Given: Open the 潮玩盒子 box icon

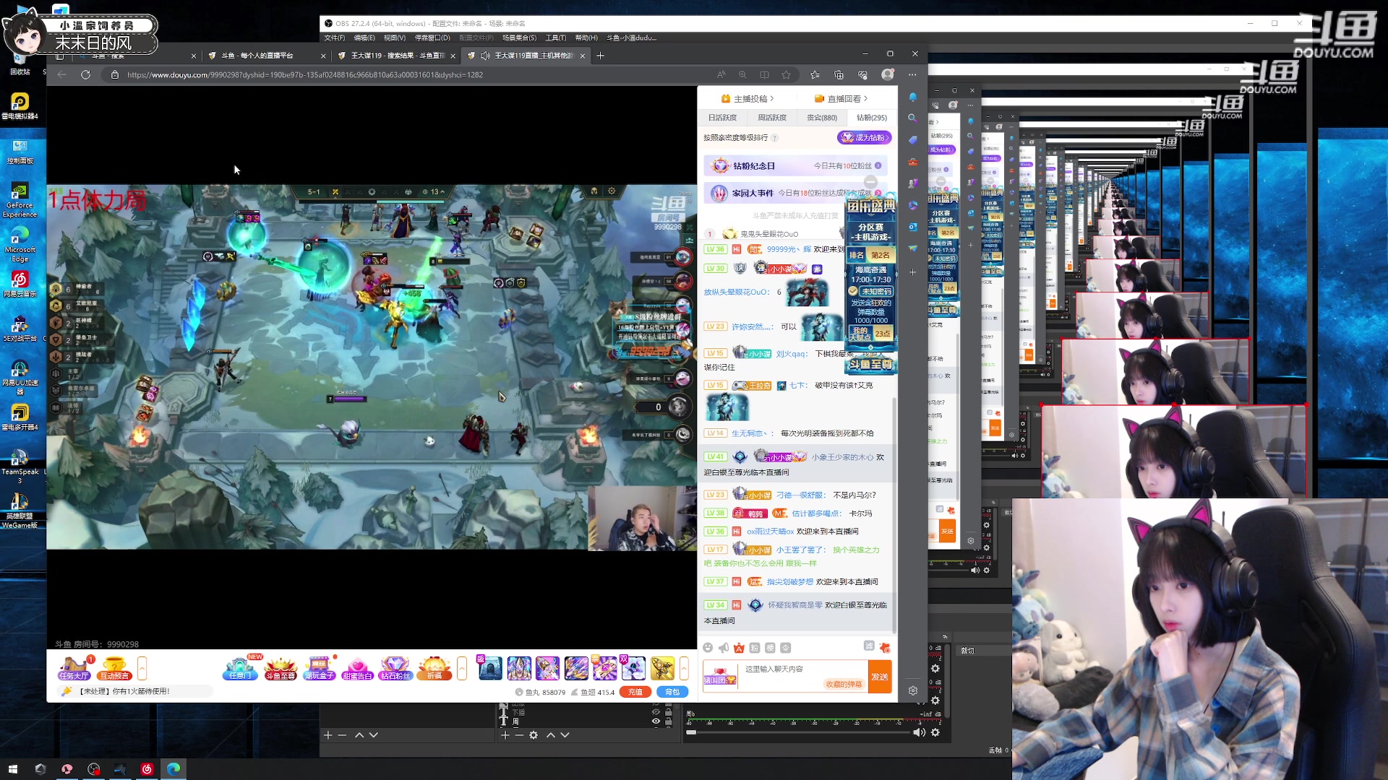Looking at the screenshot, I should [319, 668].
